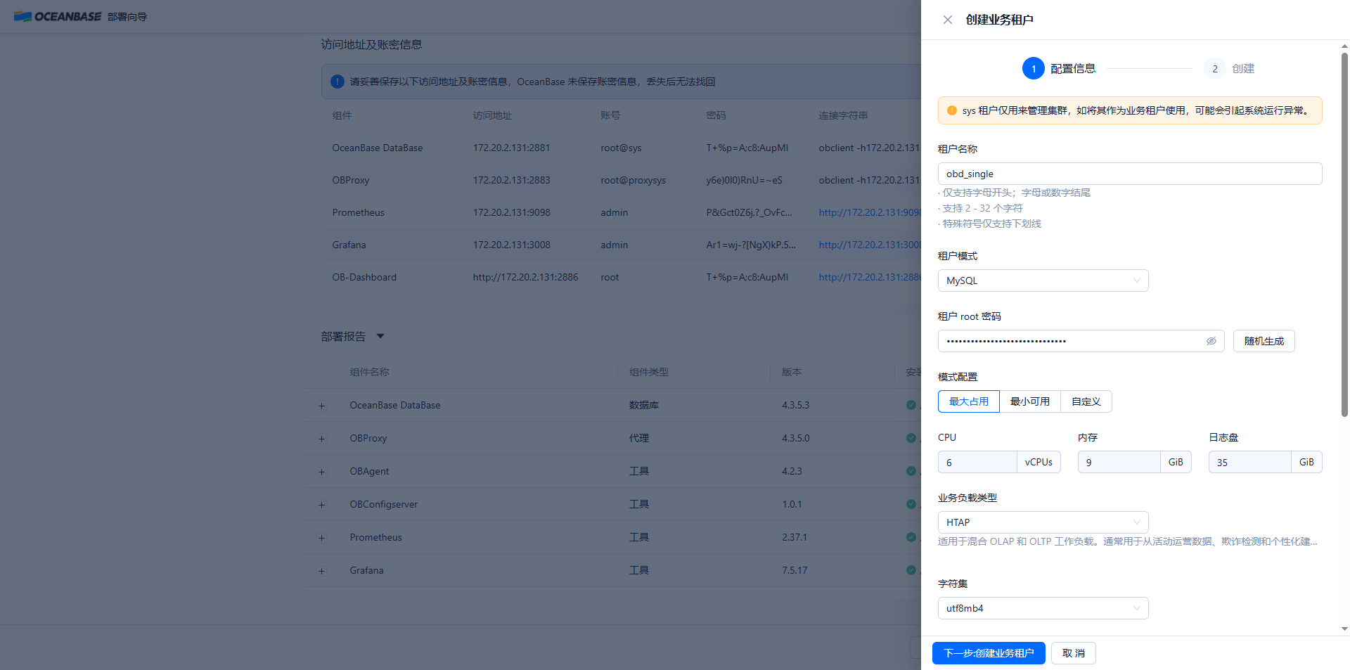Screen dimensions: 1350x670
Task: Toggle password visibility with the eye icon
Action: pyautogui.click(x=1211, y=341)
